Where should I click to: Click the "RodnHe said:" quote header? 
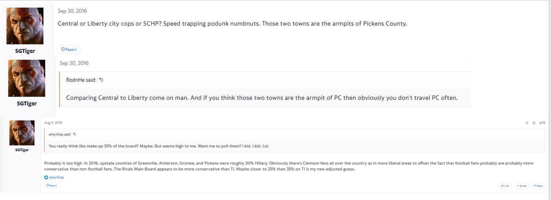[82, 80]
